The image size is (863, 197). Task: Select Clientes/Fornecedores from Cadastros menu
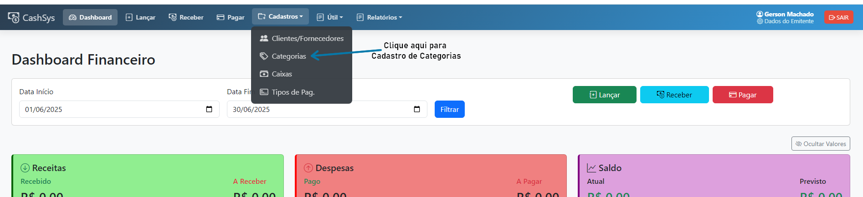tap(302, 38)
